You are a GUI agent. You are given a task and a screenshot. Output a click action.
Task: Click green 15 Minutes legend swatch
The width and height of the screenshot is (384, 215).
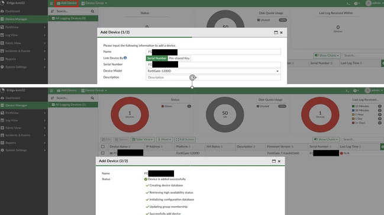coord(353,107)
